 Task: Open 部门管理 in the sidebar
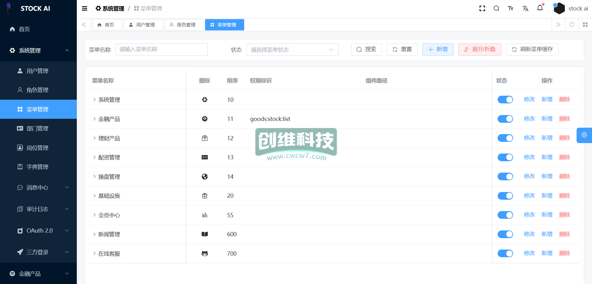point(37,129)
